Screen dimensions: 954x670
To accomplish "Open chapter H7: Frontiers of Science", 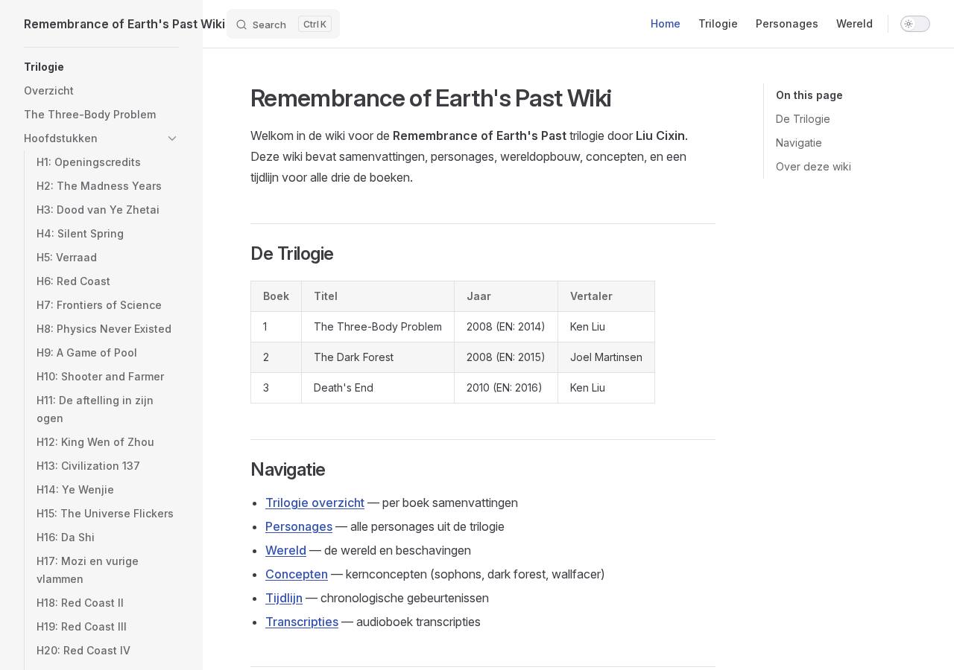I will [99, 305].
